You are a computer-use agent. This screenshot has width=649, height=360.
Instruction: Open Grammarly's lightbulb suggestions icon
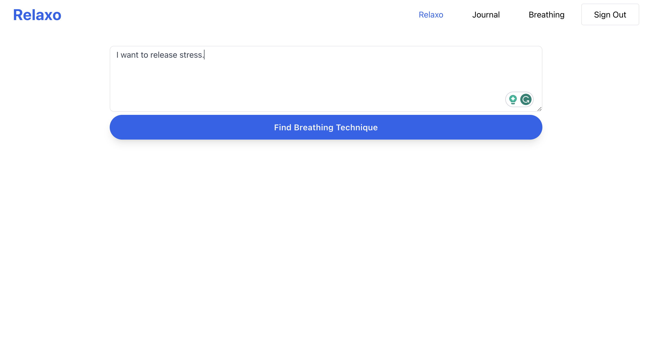pos(513,99)
